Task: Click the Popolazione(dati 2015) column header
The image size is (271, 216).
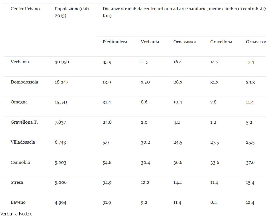Action: tap(72, 12)
